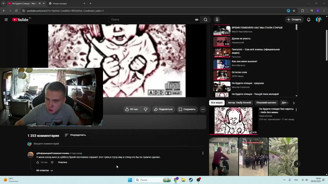Viewport: 328px width, 184px height.
Task: Filter by Автор: Vasily Korecki chip
Action: [x=239, y=103]
